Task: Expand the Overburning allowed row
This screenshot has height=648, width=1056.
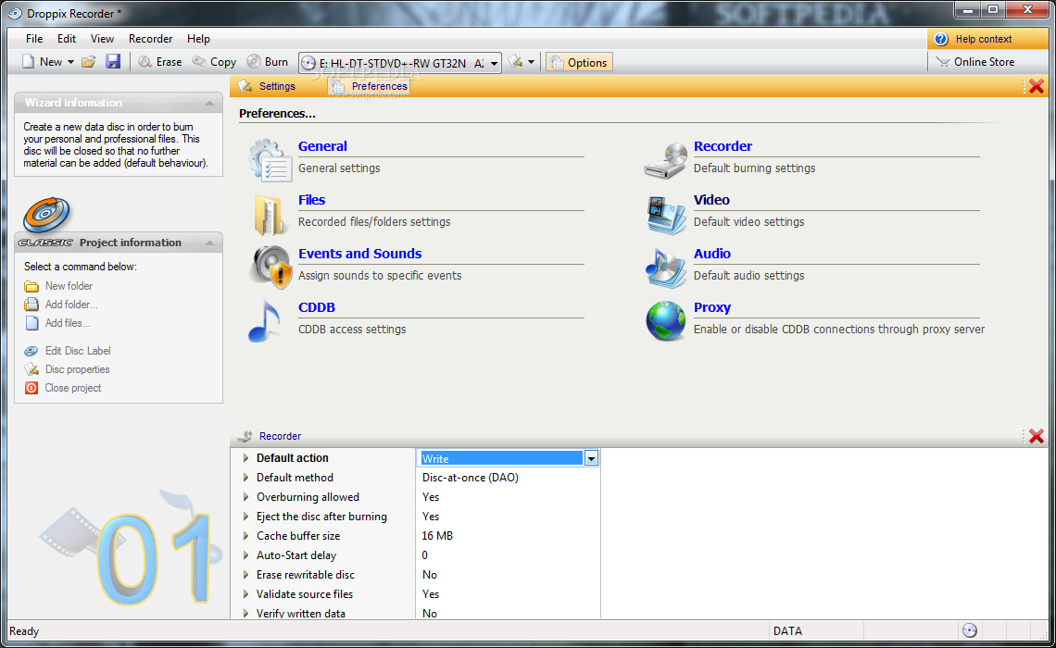Action: 245,497
